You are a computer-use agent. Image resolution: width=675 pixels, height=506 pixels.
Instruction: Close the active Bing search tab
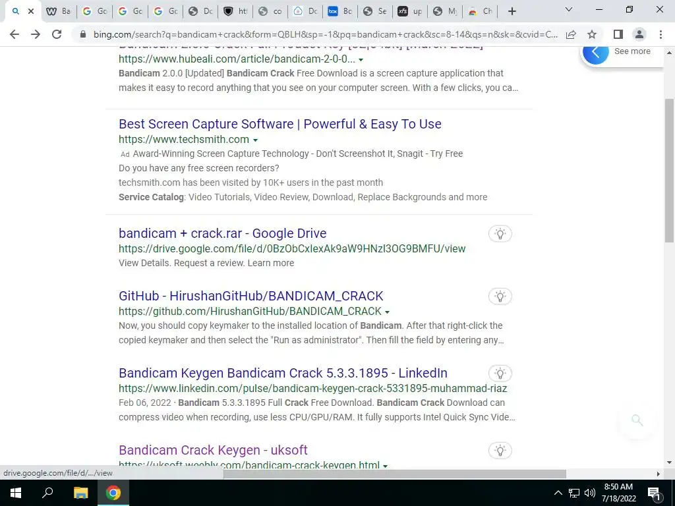(31, 12)
